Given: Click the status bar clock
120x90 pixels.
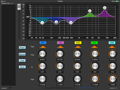Looking at the screenshot, I should pyautogui.click(x=60, y=1).
